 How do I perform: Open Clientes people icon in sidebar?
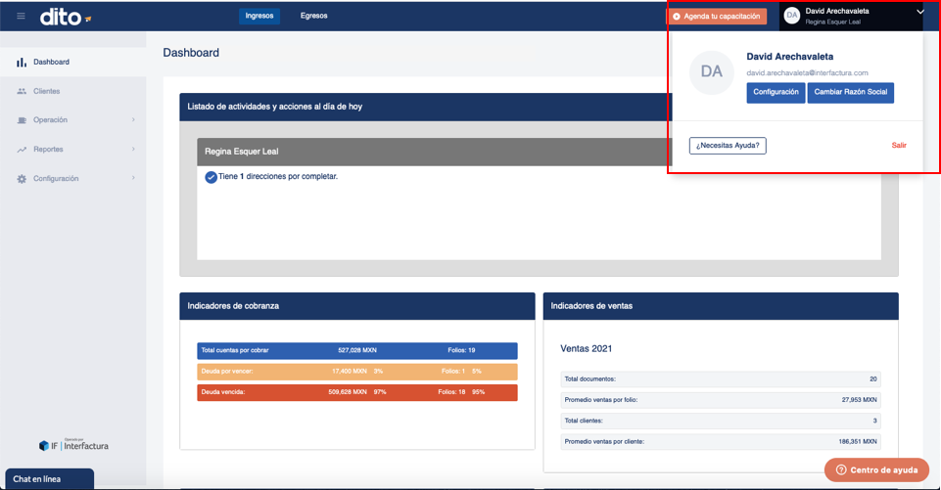click(x=22, y=91)
